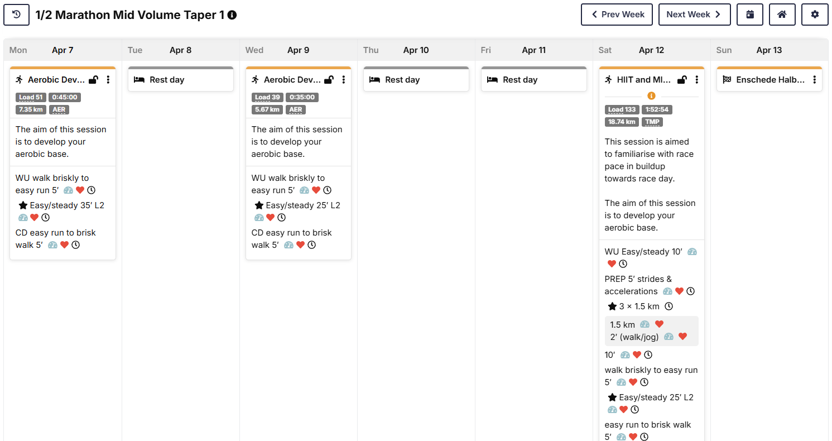Click heart icon on the 1.5 km interval
This screenshot has width=832, height=441.
(659, 324)
